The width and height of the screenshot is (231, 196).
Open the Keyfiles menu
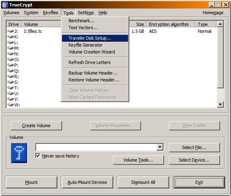click(x=51, y=13)
